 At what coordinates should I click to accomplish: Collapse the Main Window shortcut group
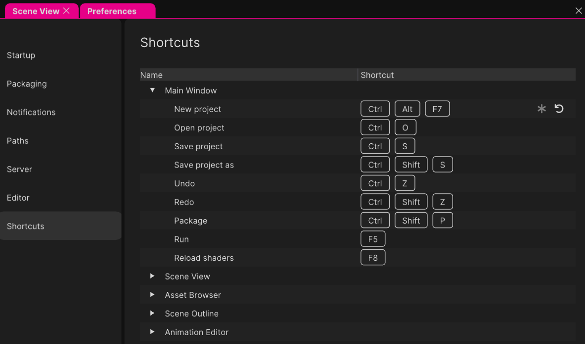pos(152,90)
